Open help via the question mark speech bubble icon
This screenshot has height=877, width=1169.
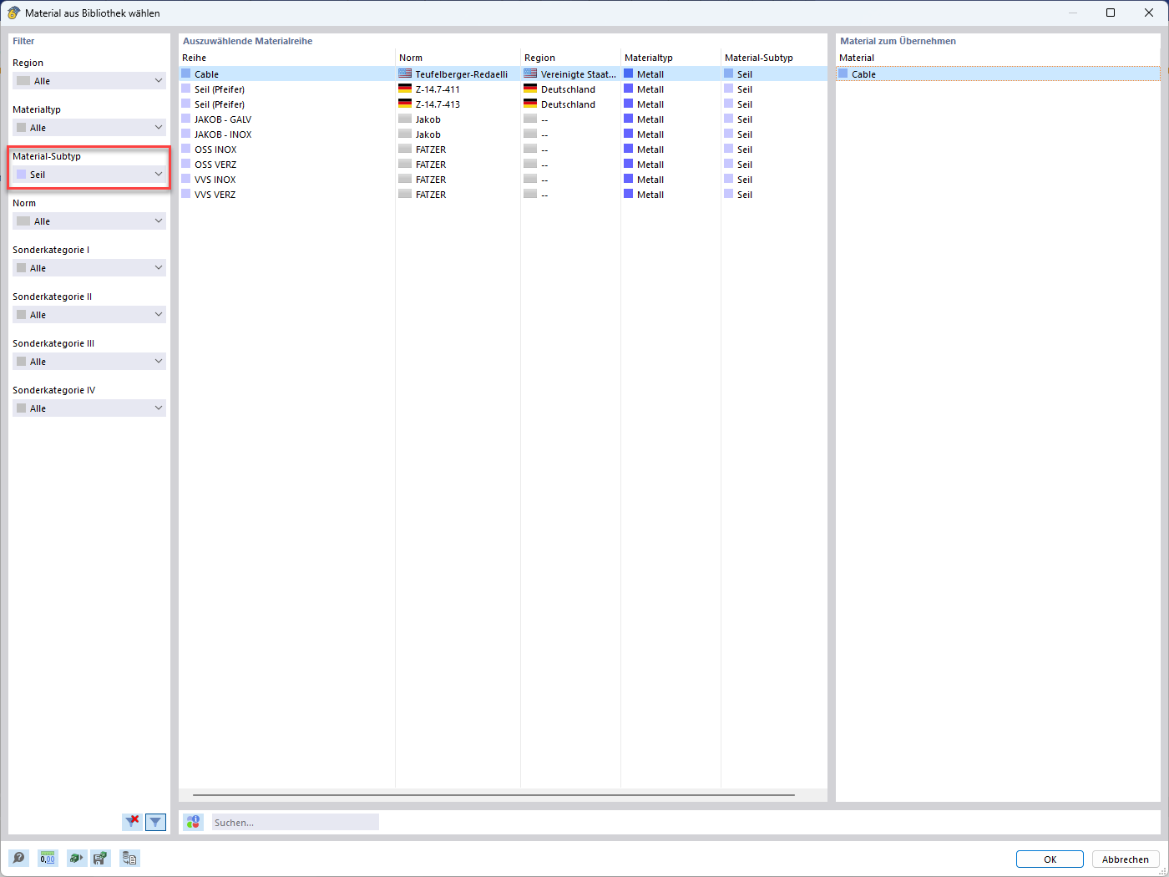(18, 858)
